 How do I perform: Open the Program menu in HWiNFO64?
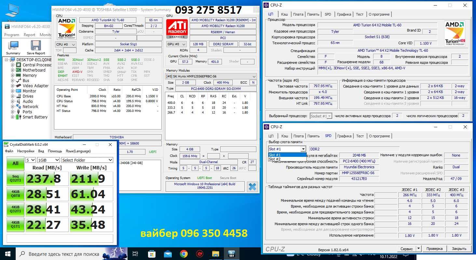tap(12, 35)
